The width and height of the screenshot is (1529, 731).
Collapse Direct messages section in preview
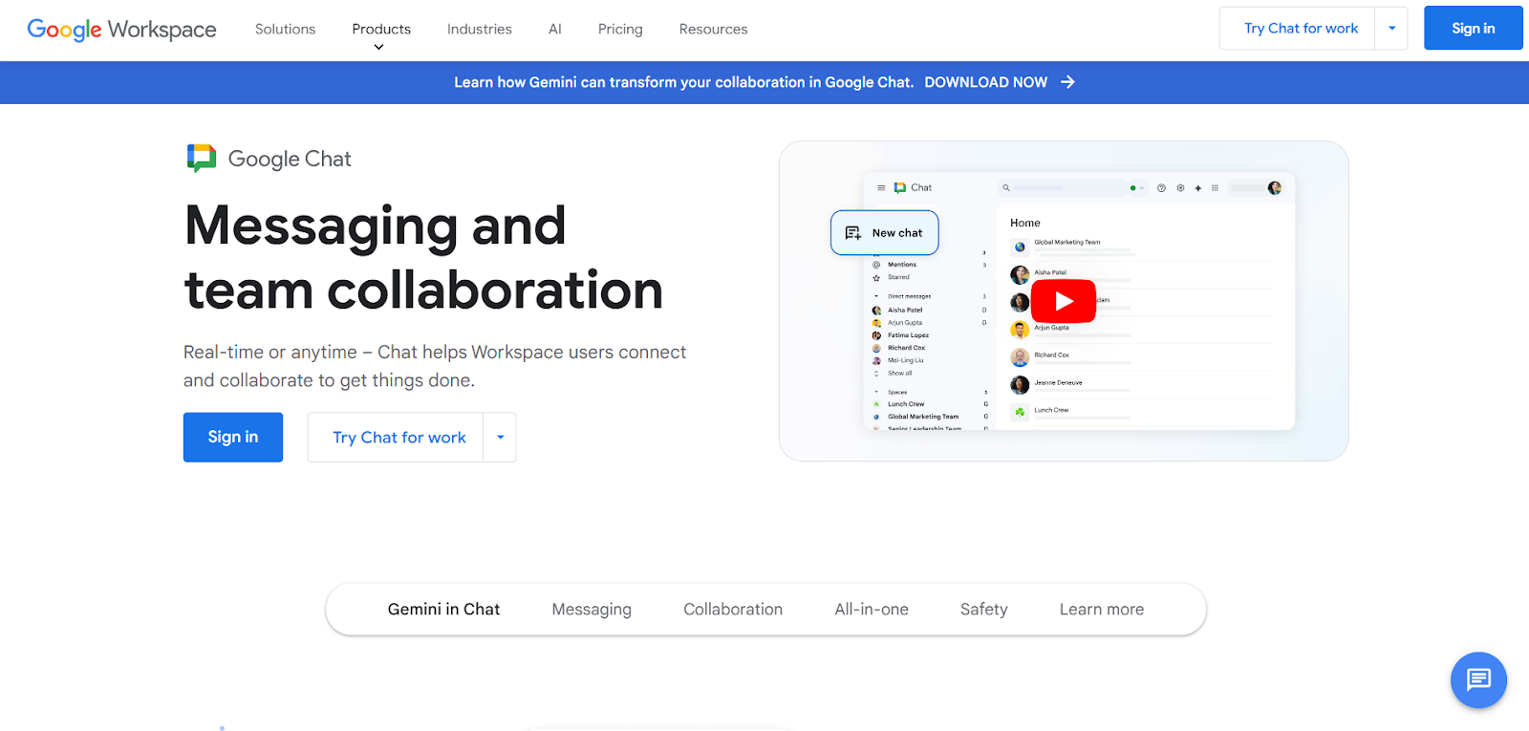[876, 296]
